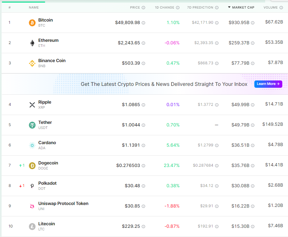Open the Ethereum name link
Screen dimensions: 288x237
[x=49, y=40]
